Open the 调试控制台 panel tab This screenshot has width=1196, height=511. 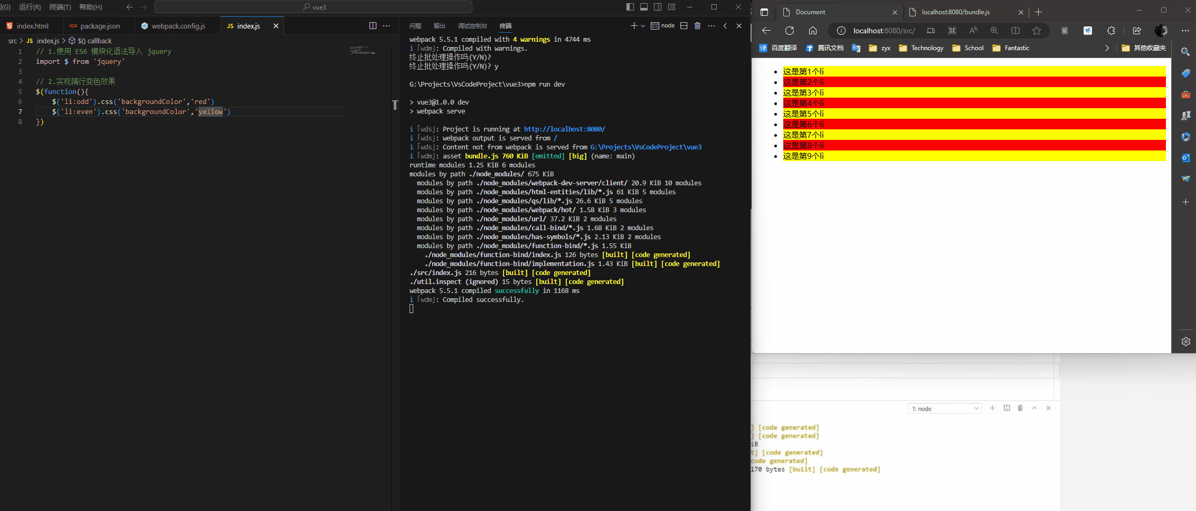pyautogui.click(x=472, y=26)
